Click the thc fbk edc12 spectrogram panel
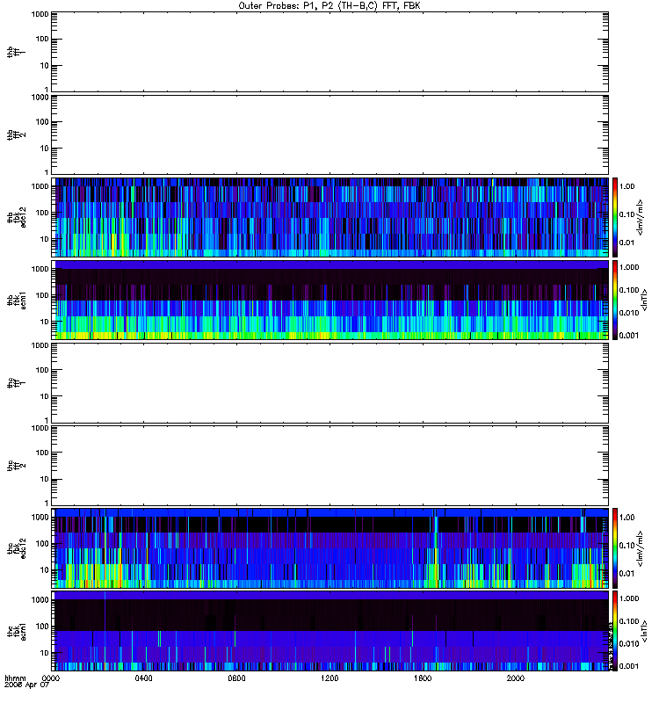Viewport: 659px width, 703px height. (x=329, y=548)
